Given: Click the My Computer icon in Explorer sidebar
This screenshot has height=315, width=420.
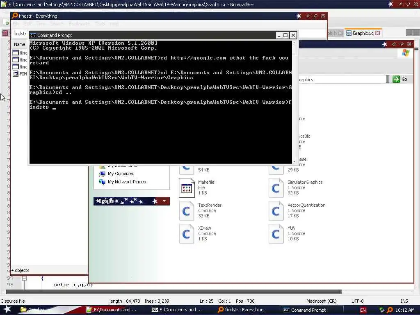Looking at the screenshot, I should click(x=102, y=174).
